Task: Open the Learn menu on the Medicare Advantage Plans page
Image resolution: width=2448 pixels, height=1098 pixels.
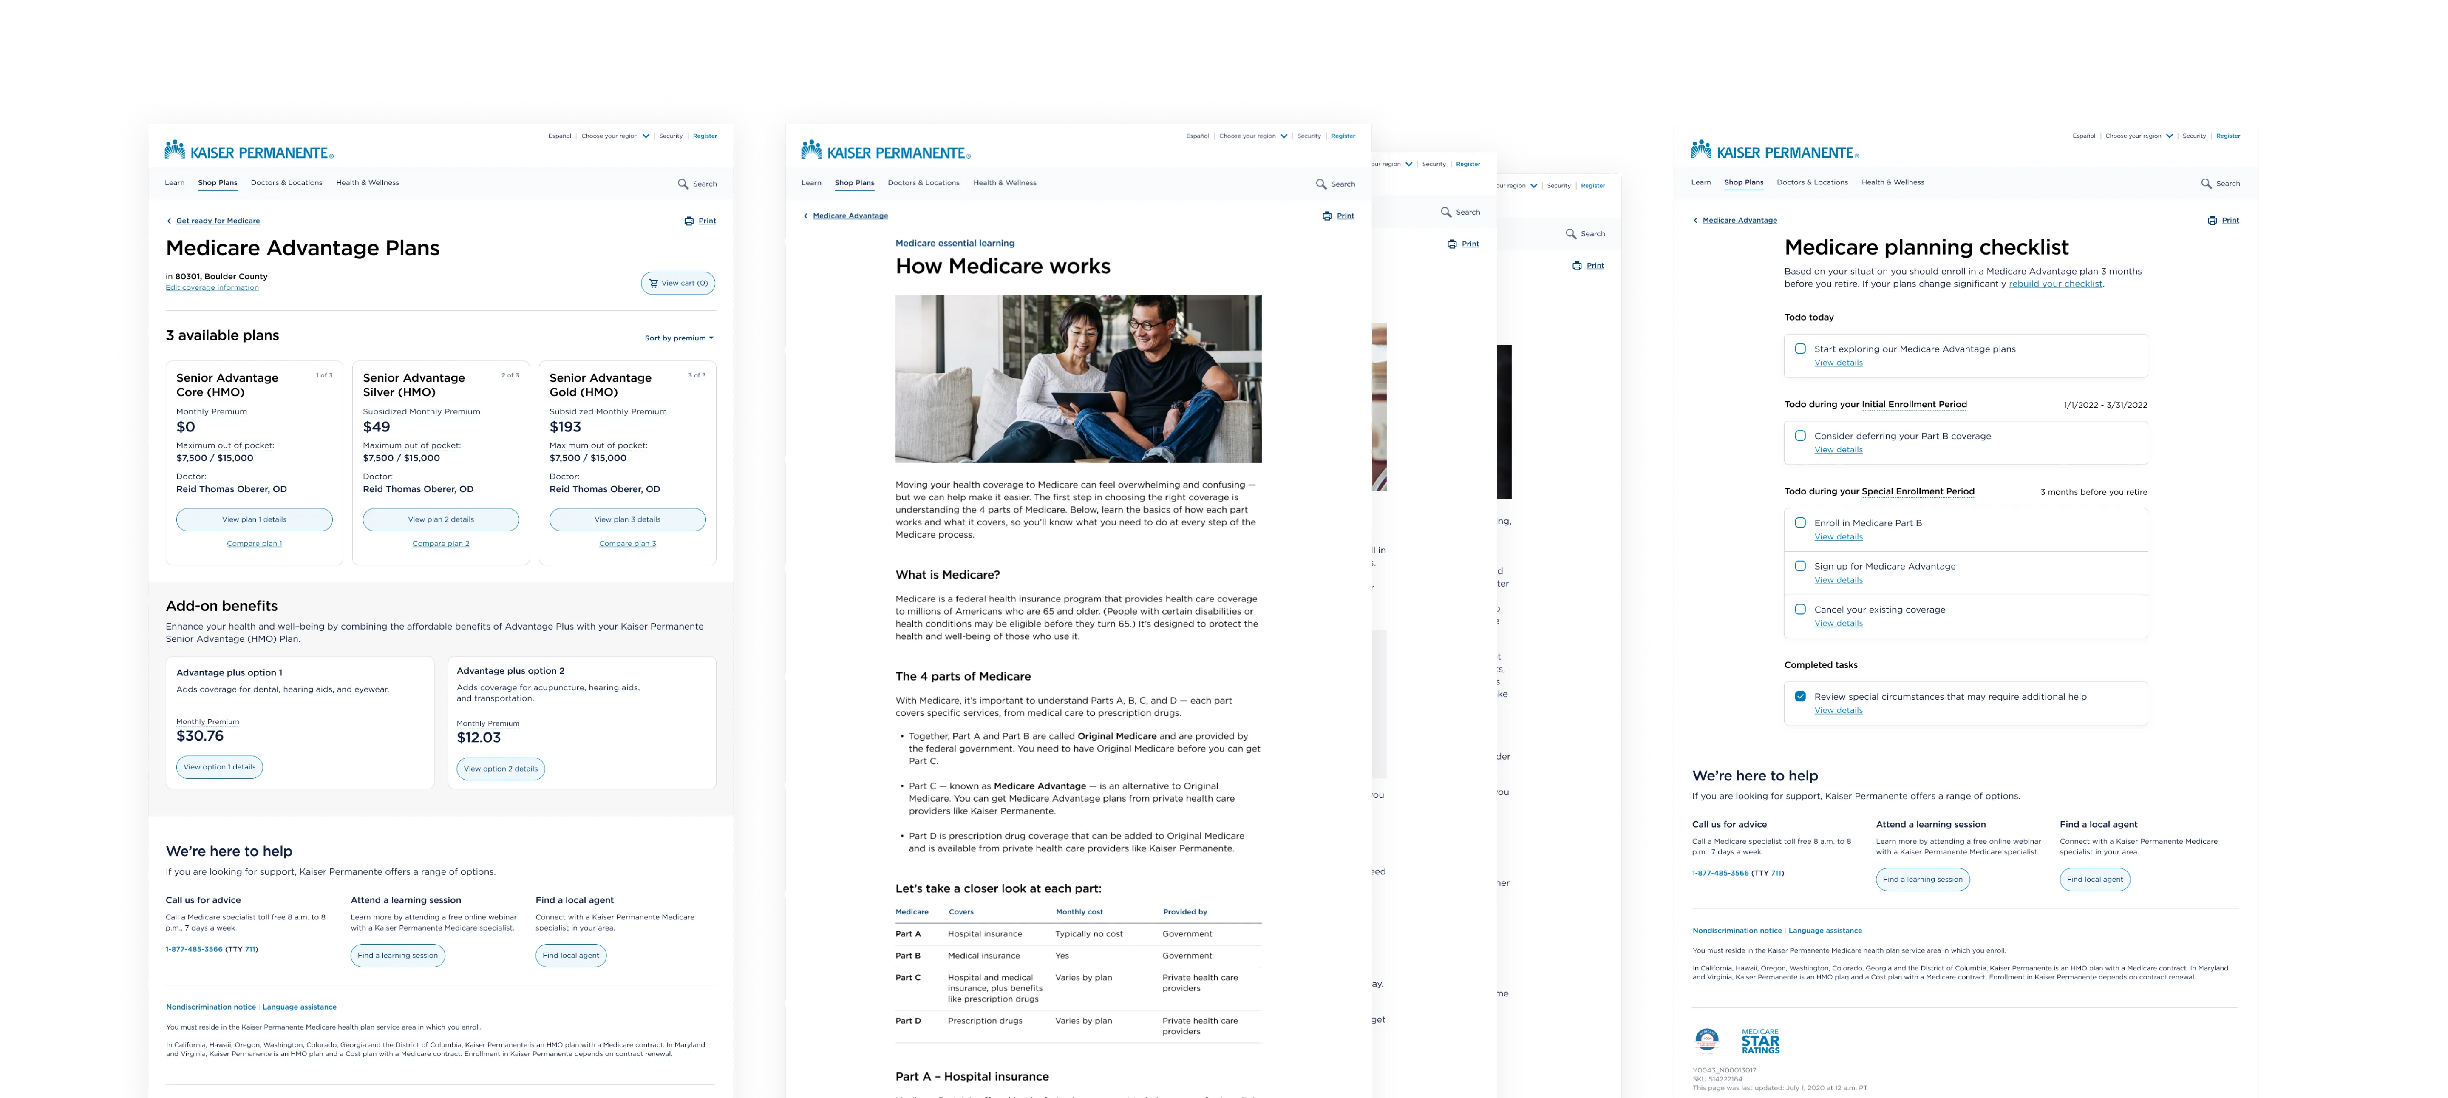Action: click(175, 182)
